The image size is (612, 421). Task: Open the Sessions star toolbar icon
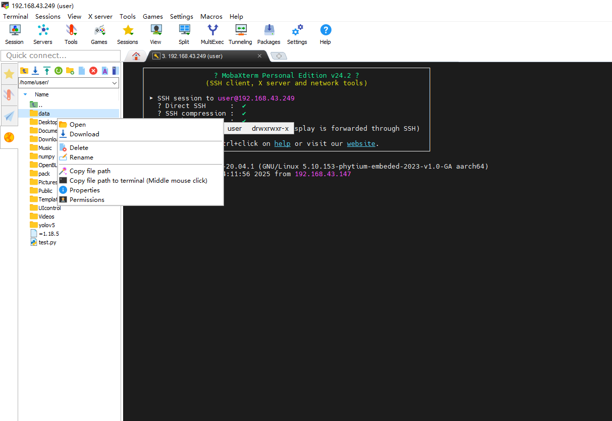(x=128, y=34)
